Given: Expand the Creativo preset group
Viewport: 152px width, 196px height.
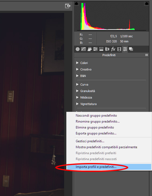Looking at the screenshot, I should 84,69.
